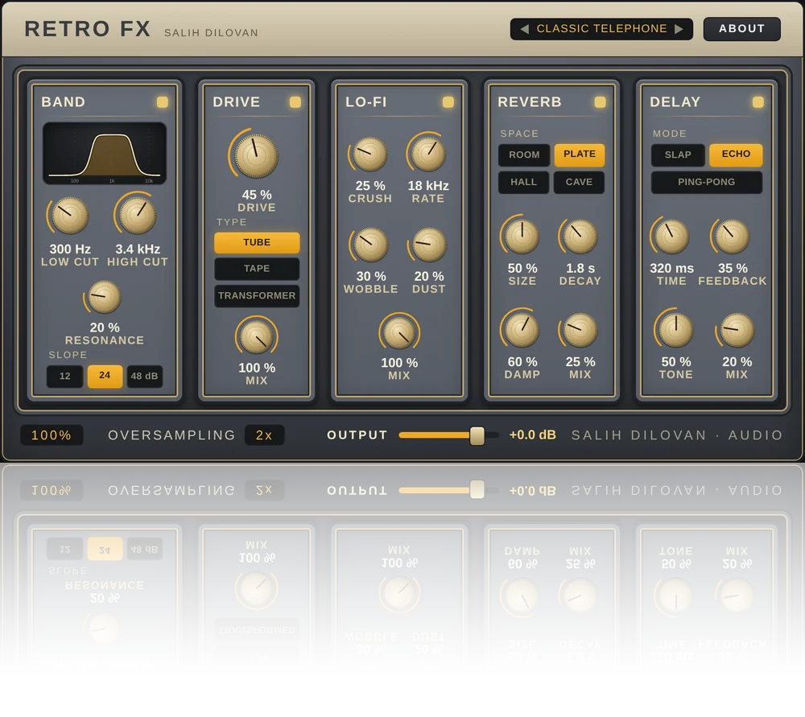
Task: Select the CAVE reverb space
Action: pos(579,182)
